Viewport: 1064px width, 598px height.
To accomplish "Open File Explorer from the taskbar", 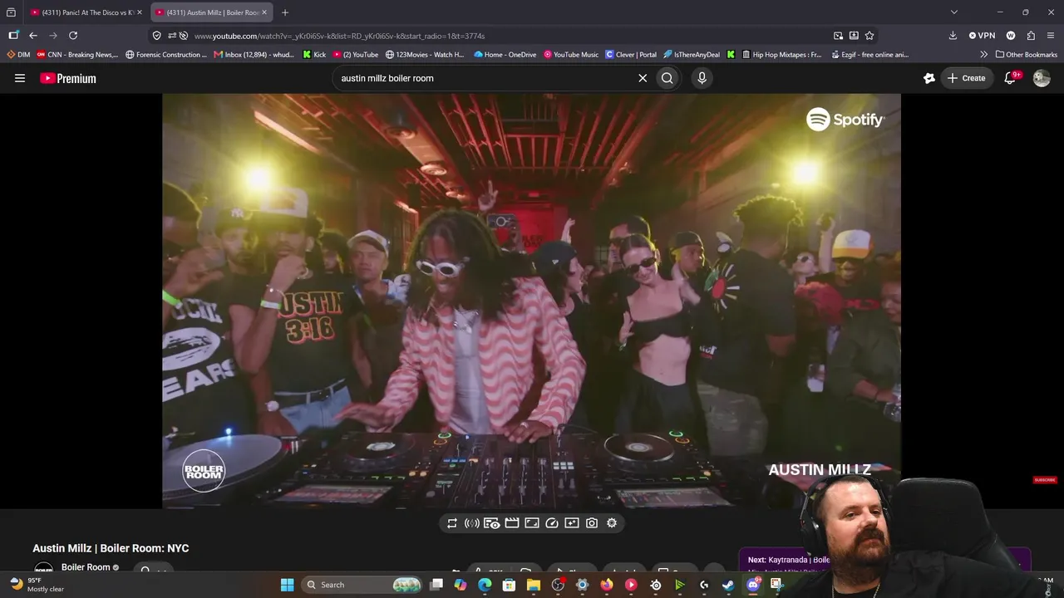I will [x=534, y=585].
